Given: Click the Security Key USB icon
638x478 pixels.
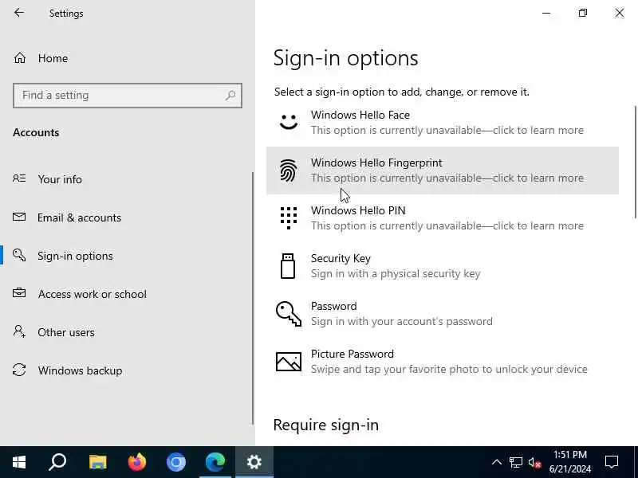Looking at the screenshot, I should point(288,266).
